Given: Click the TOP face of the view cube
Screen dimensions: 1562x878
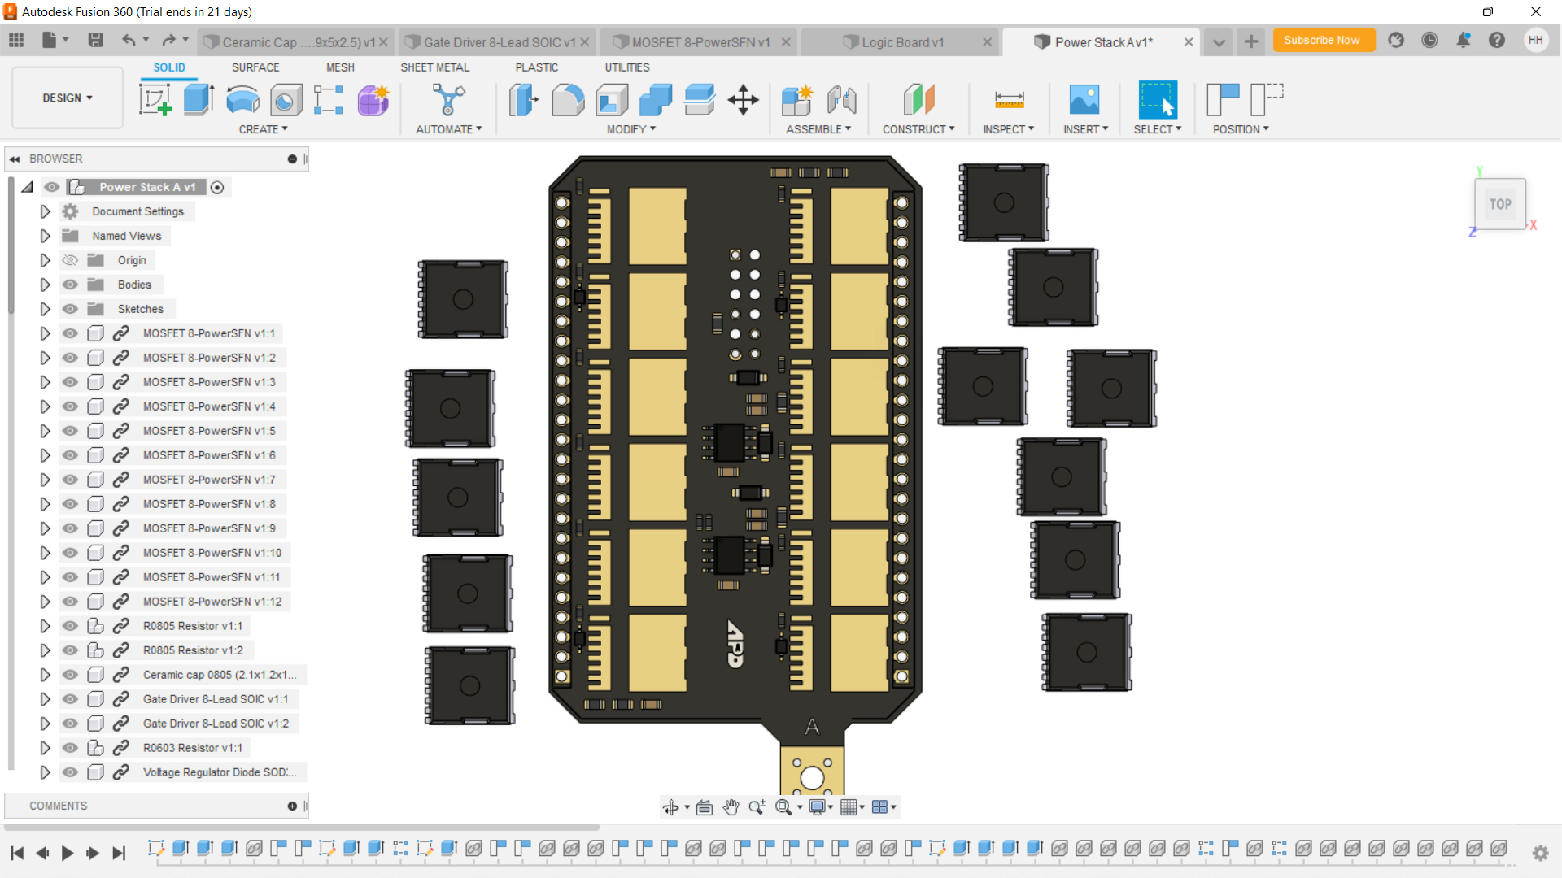Looking at the screenshot, I should coord(1499,204).
